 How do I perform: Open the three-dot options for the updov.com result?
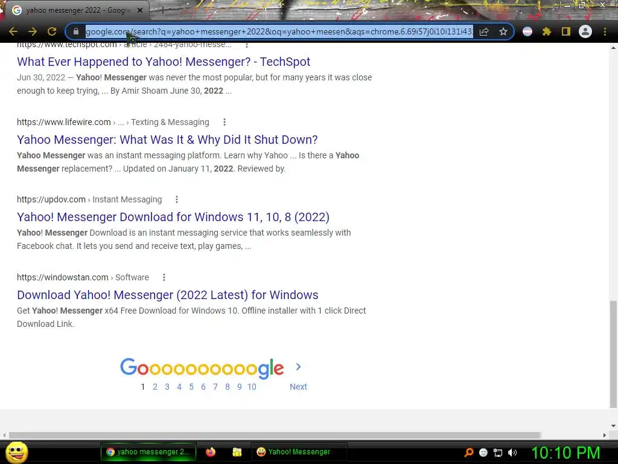177,199
